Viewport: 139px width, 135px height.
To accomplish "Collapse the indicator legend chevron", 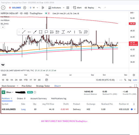I will pyautogui.click(x=3, y=27).
